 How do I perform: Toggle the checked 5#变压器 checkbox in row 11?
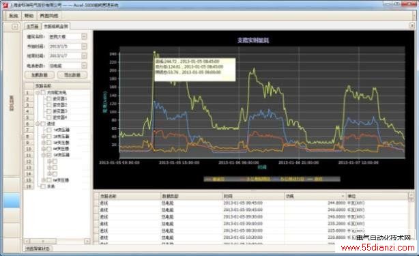click(x=49, y=155)
